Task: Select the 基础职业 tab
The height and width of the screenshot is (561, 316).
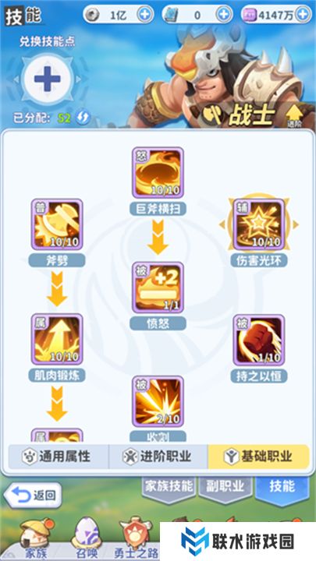Action: click(258, 457)
